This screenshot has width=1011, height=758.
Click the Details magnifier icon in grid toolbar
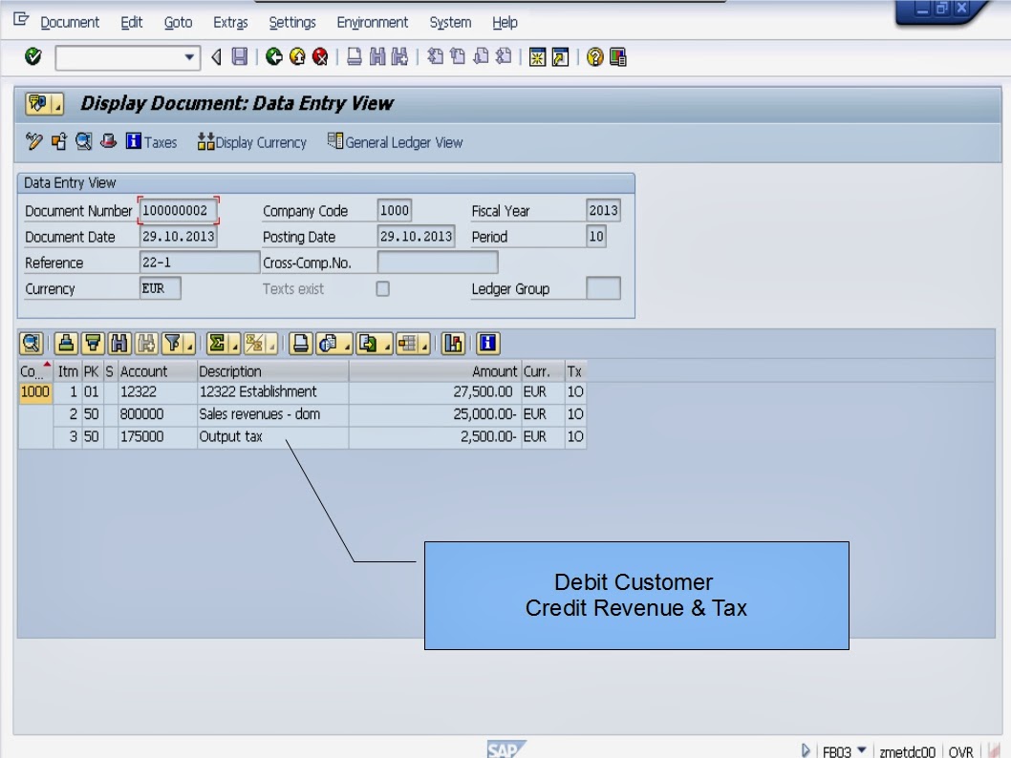point(31,344)
